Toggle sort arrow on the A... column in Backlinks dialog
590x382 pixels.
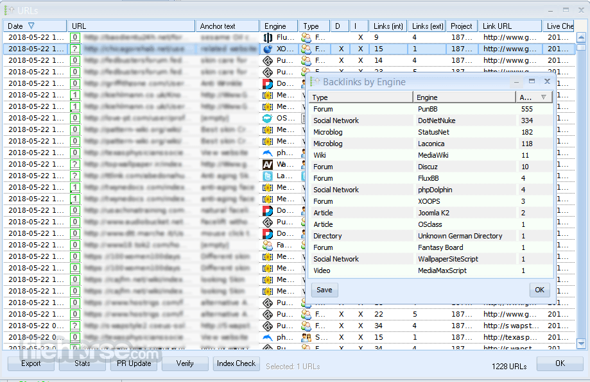point(543,97)
